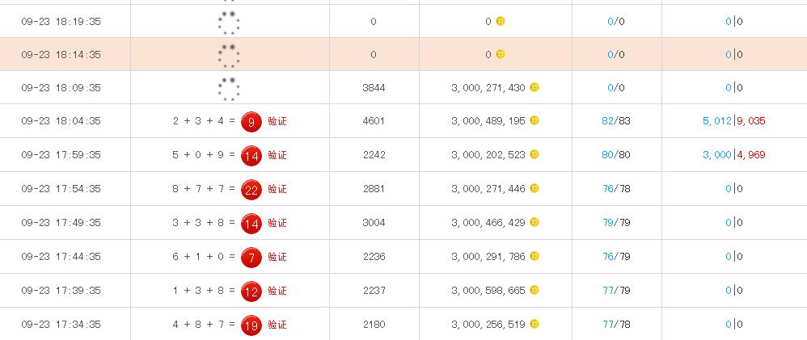The height and width of the screenshot is (340, 807).
Task: Click the red result ball showing 22
Action: [x=251, y=189]
